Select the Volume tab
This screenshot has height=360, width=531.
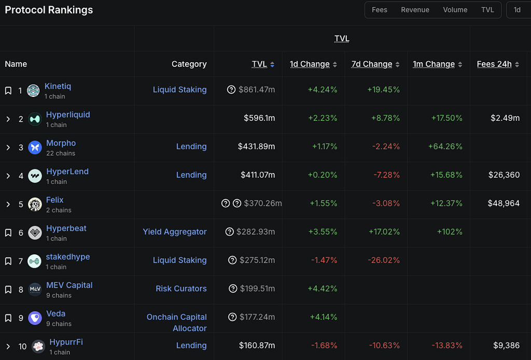[455, 10]
